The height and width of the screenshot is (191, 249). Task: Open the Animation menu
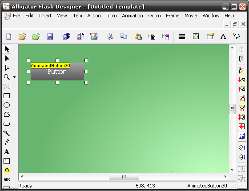[133, 16]
